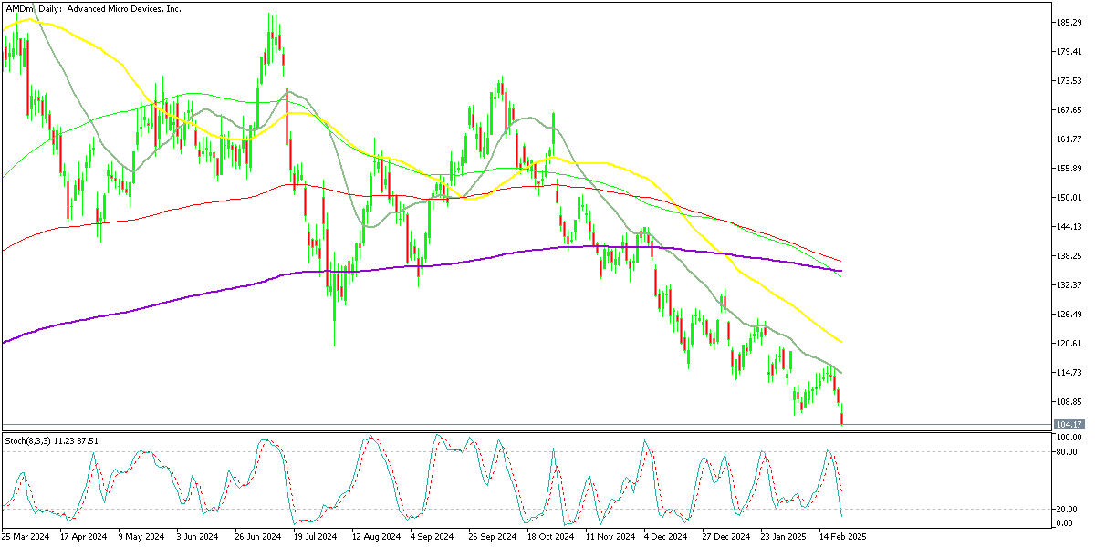
Task: Select the 14 Feb 2025 date label
Action: pyautogui.click(x=842, y=537)
